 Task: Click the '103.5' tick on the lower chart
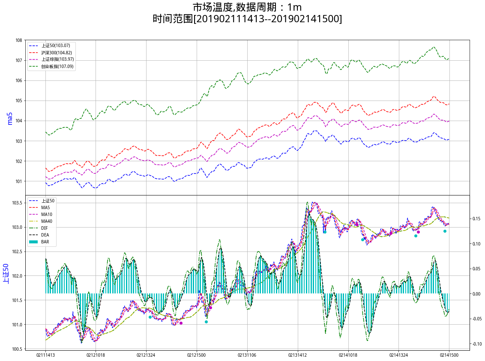[17, 203]
